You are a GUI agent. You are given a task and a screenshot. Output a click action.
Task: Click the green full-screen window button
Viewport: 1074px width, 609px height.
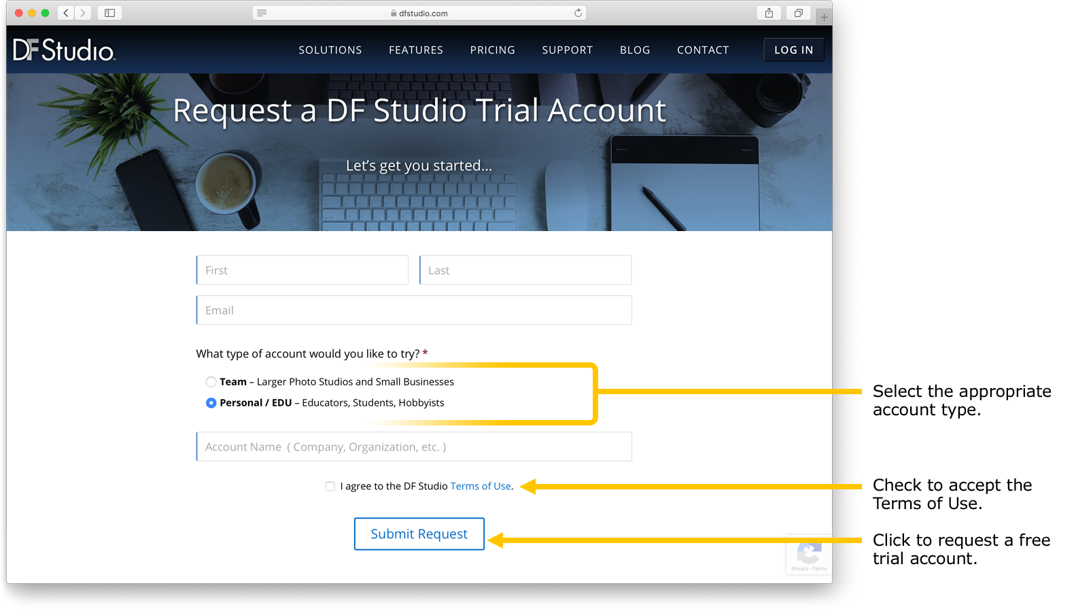point(45,13)
